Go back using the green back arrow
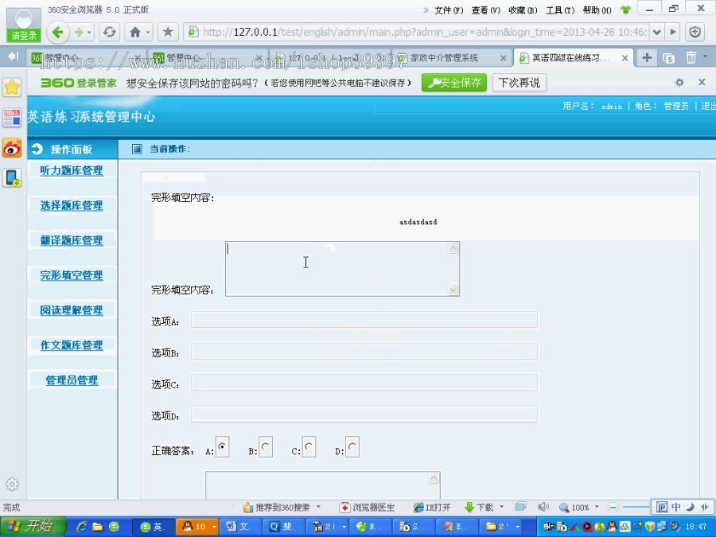716x537 pixels. point(57,32)
